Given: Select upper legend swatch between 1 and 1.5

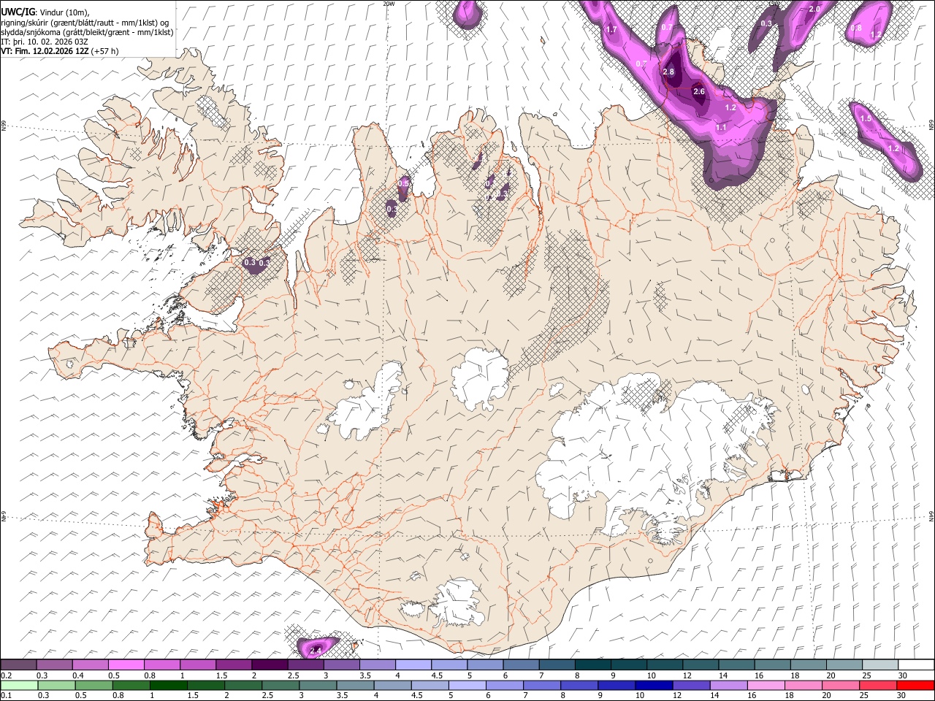Looking at the screenshot, I should coord(198,664).
